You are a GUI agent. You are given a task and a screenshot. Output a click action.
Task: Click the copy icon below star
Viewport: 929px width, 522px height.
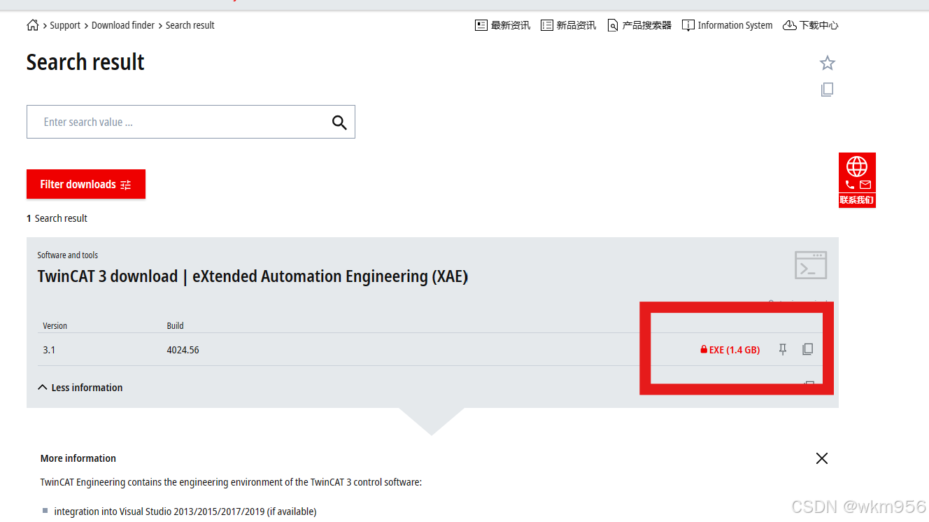pos(828,90)
